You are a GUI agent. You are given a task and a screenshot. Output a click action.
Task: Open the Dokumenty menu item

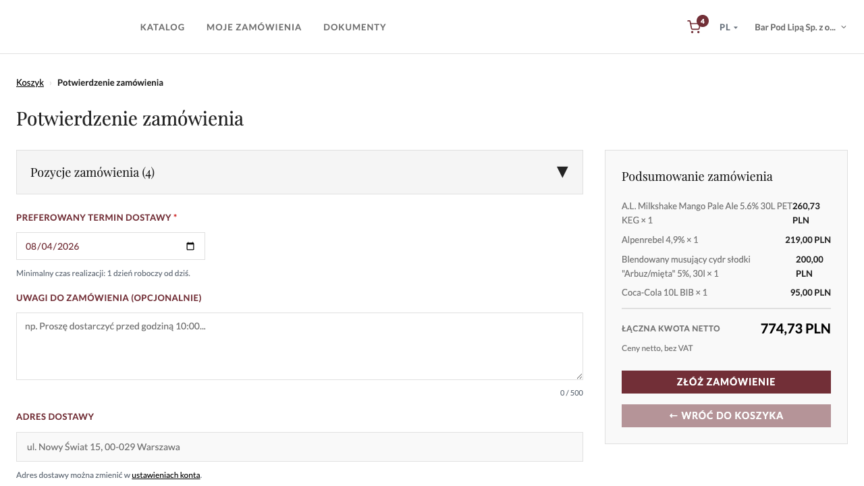354,27
